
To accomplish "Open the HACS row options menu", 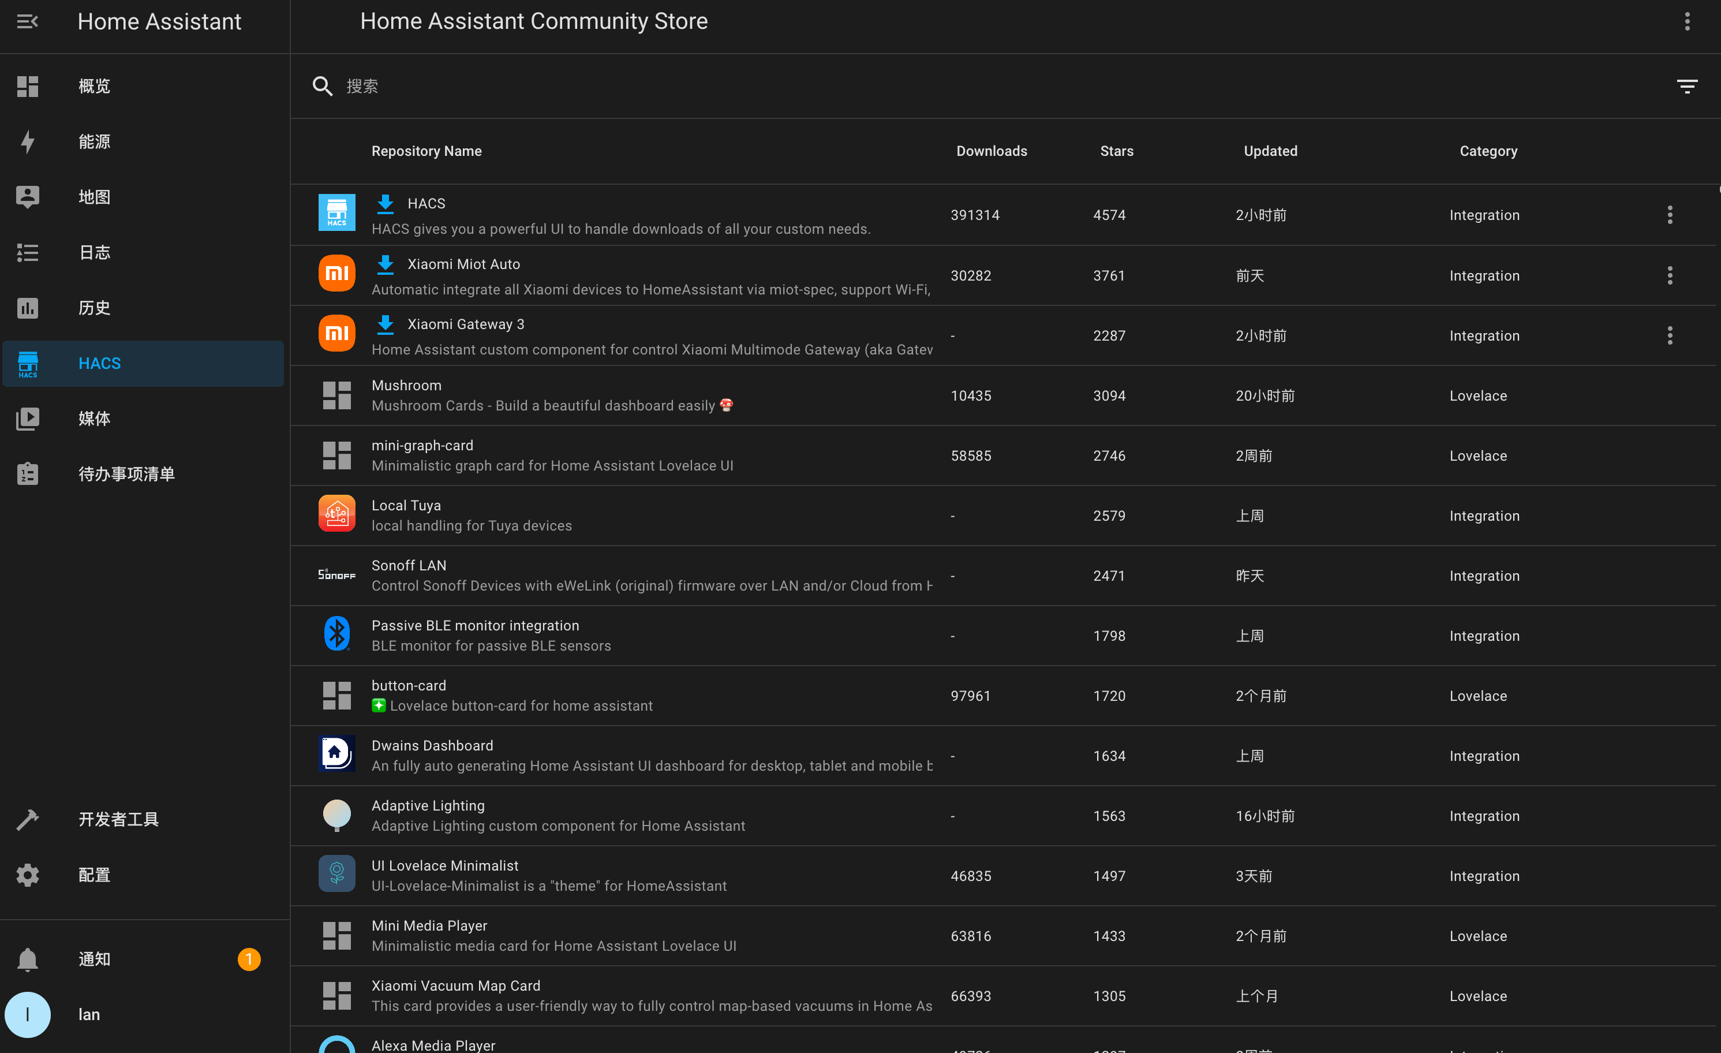I will coord(1670,215).
